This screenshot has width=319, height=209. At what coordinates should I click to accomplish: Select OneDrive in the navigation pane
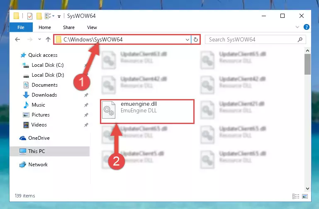39,138
